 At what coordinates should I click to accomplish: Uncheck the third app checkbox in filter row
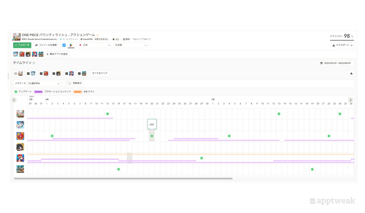tap(41, 73)
